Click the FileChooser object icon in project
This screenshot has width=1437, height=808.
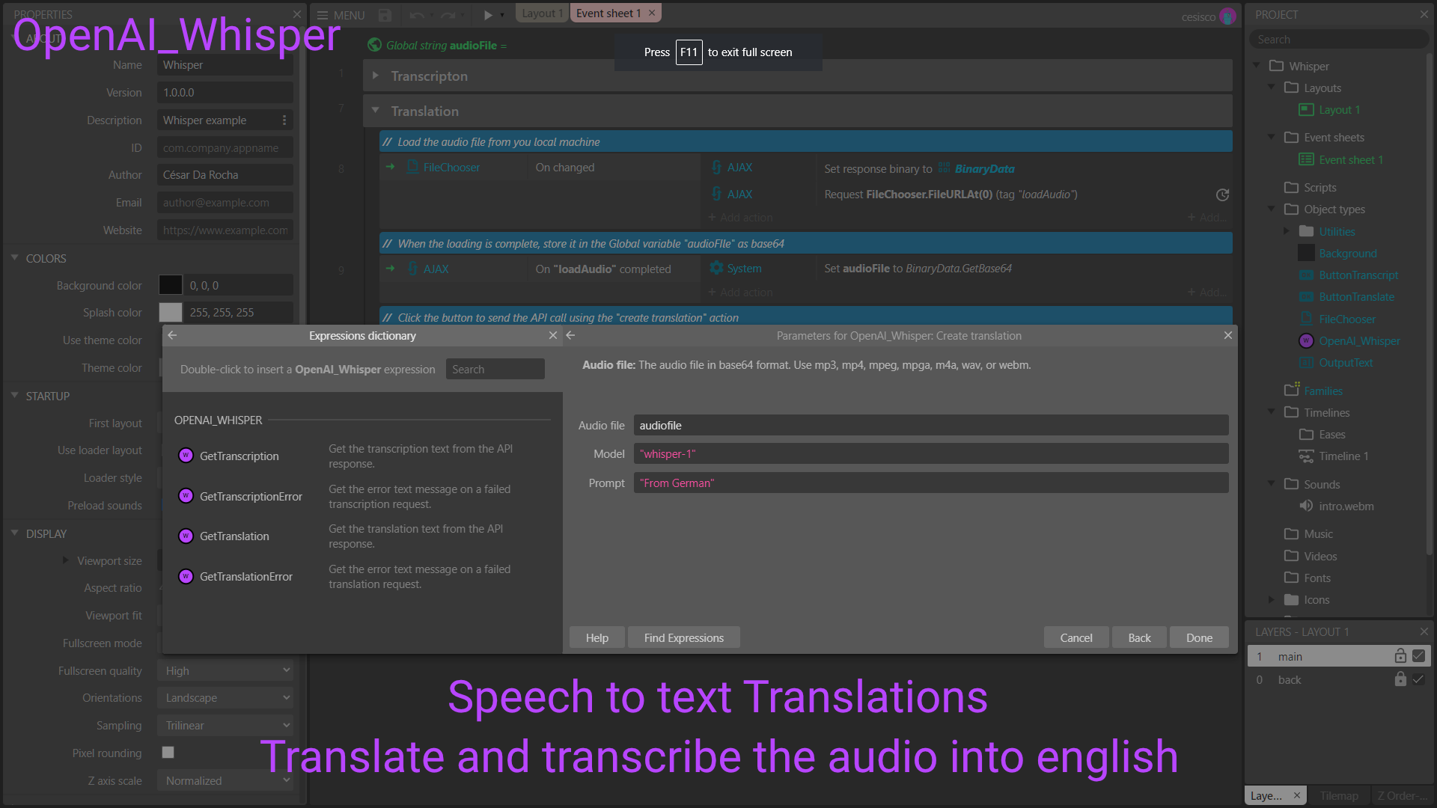point(1306,319)
